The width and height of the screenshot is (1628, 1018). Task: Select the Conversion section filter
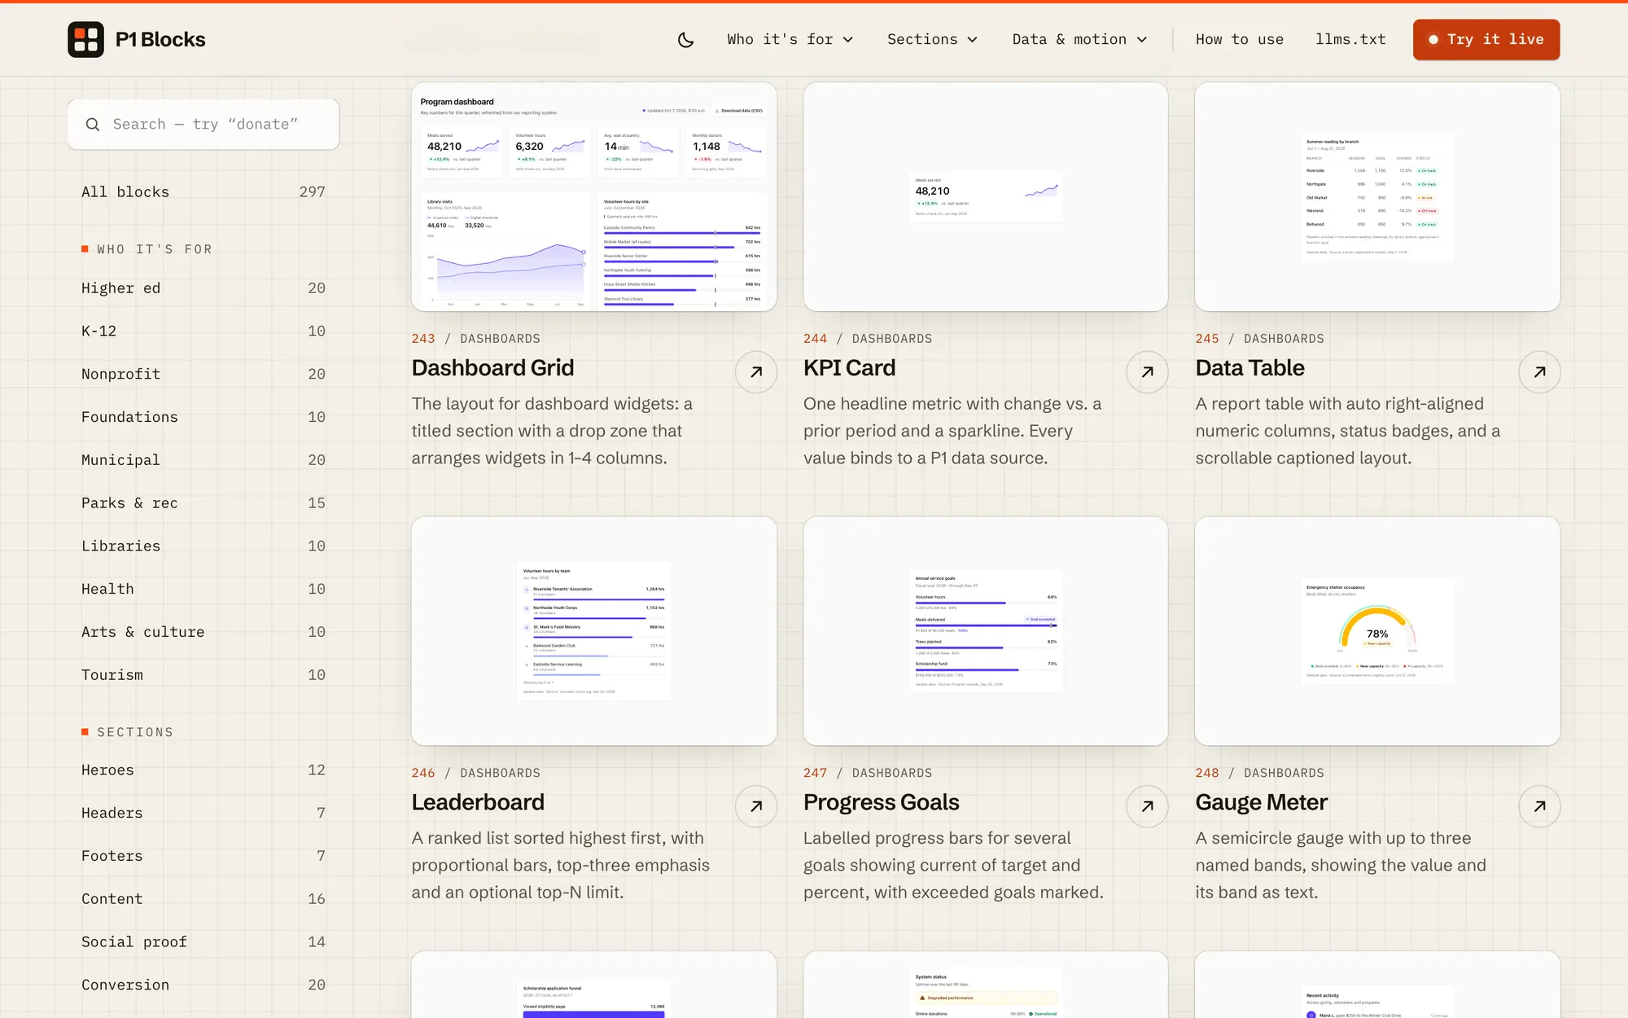(203, 985)
